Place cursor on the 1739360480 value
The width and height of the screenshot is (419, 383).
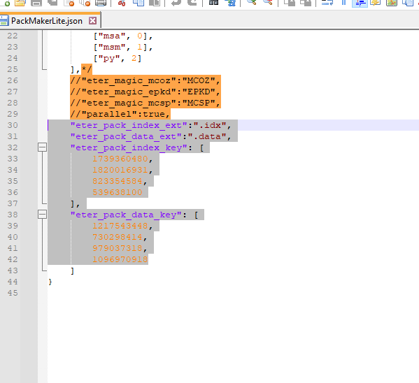pyautogui.click(x=120, y=159)
